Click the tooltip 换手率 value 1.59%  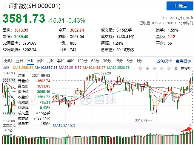point(45,124)
